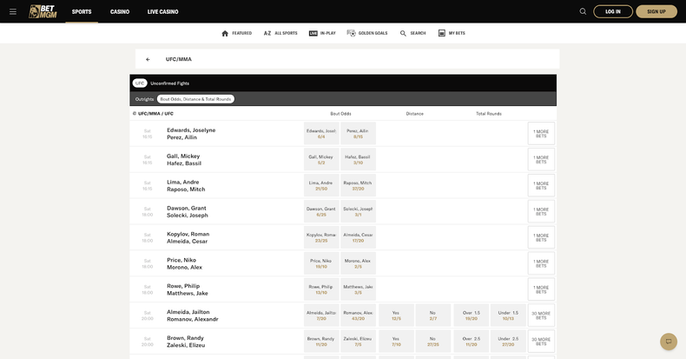Go to Live In-Play section

click(x=313, y=33)
